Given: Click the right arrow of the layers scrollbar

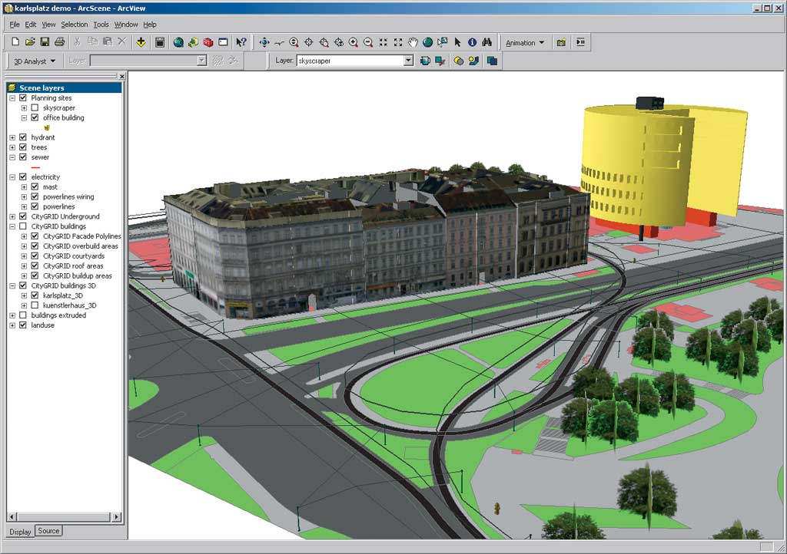Looking at the screenshot, I should click(117, 516).
